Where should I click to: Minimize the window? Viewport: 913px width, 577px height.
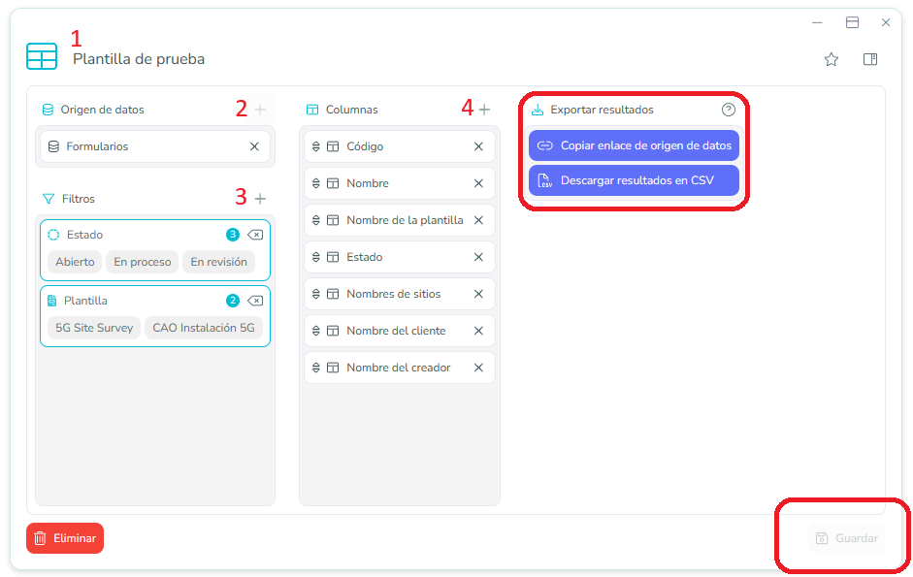coord(817,22)
